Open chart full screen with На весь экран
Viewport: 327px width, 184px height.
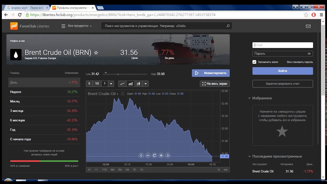tap(215, 84)
